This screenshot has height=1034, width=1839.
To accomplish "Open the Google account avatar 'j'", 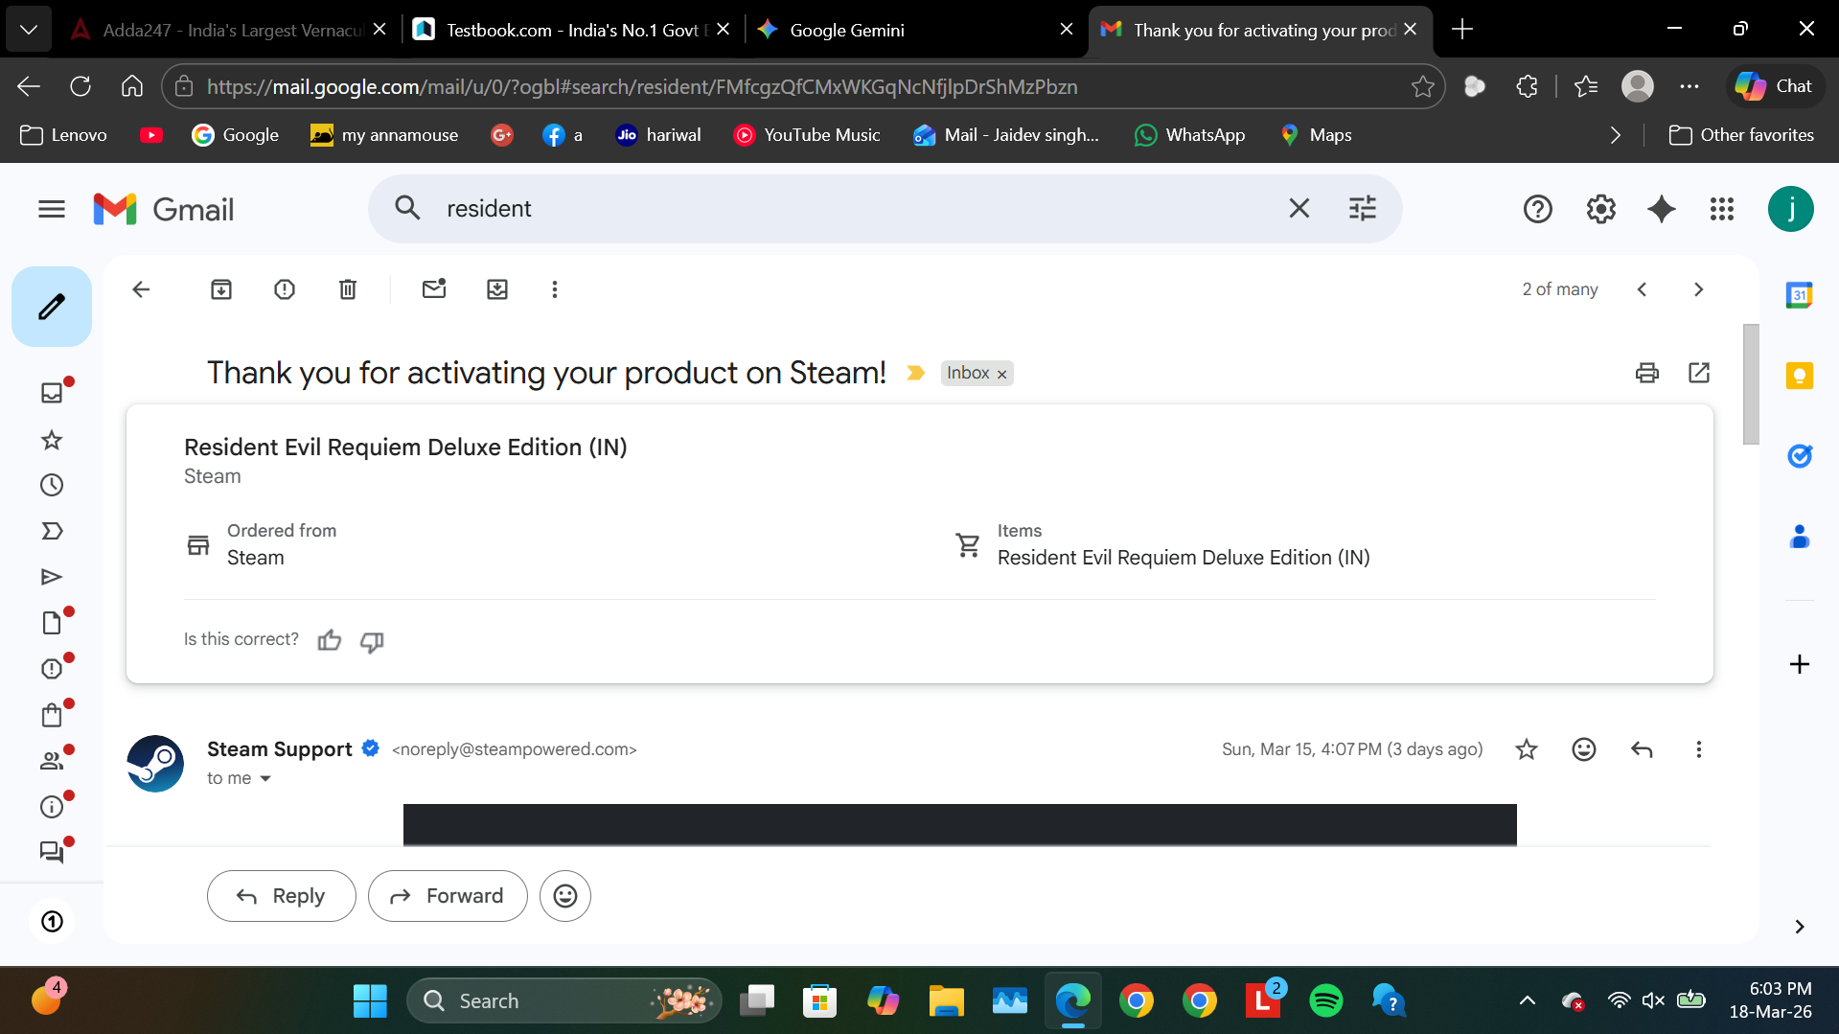I will 1791,209.
